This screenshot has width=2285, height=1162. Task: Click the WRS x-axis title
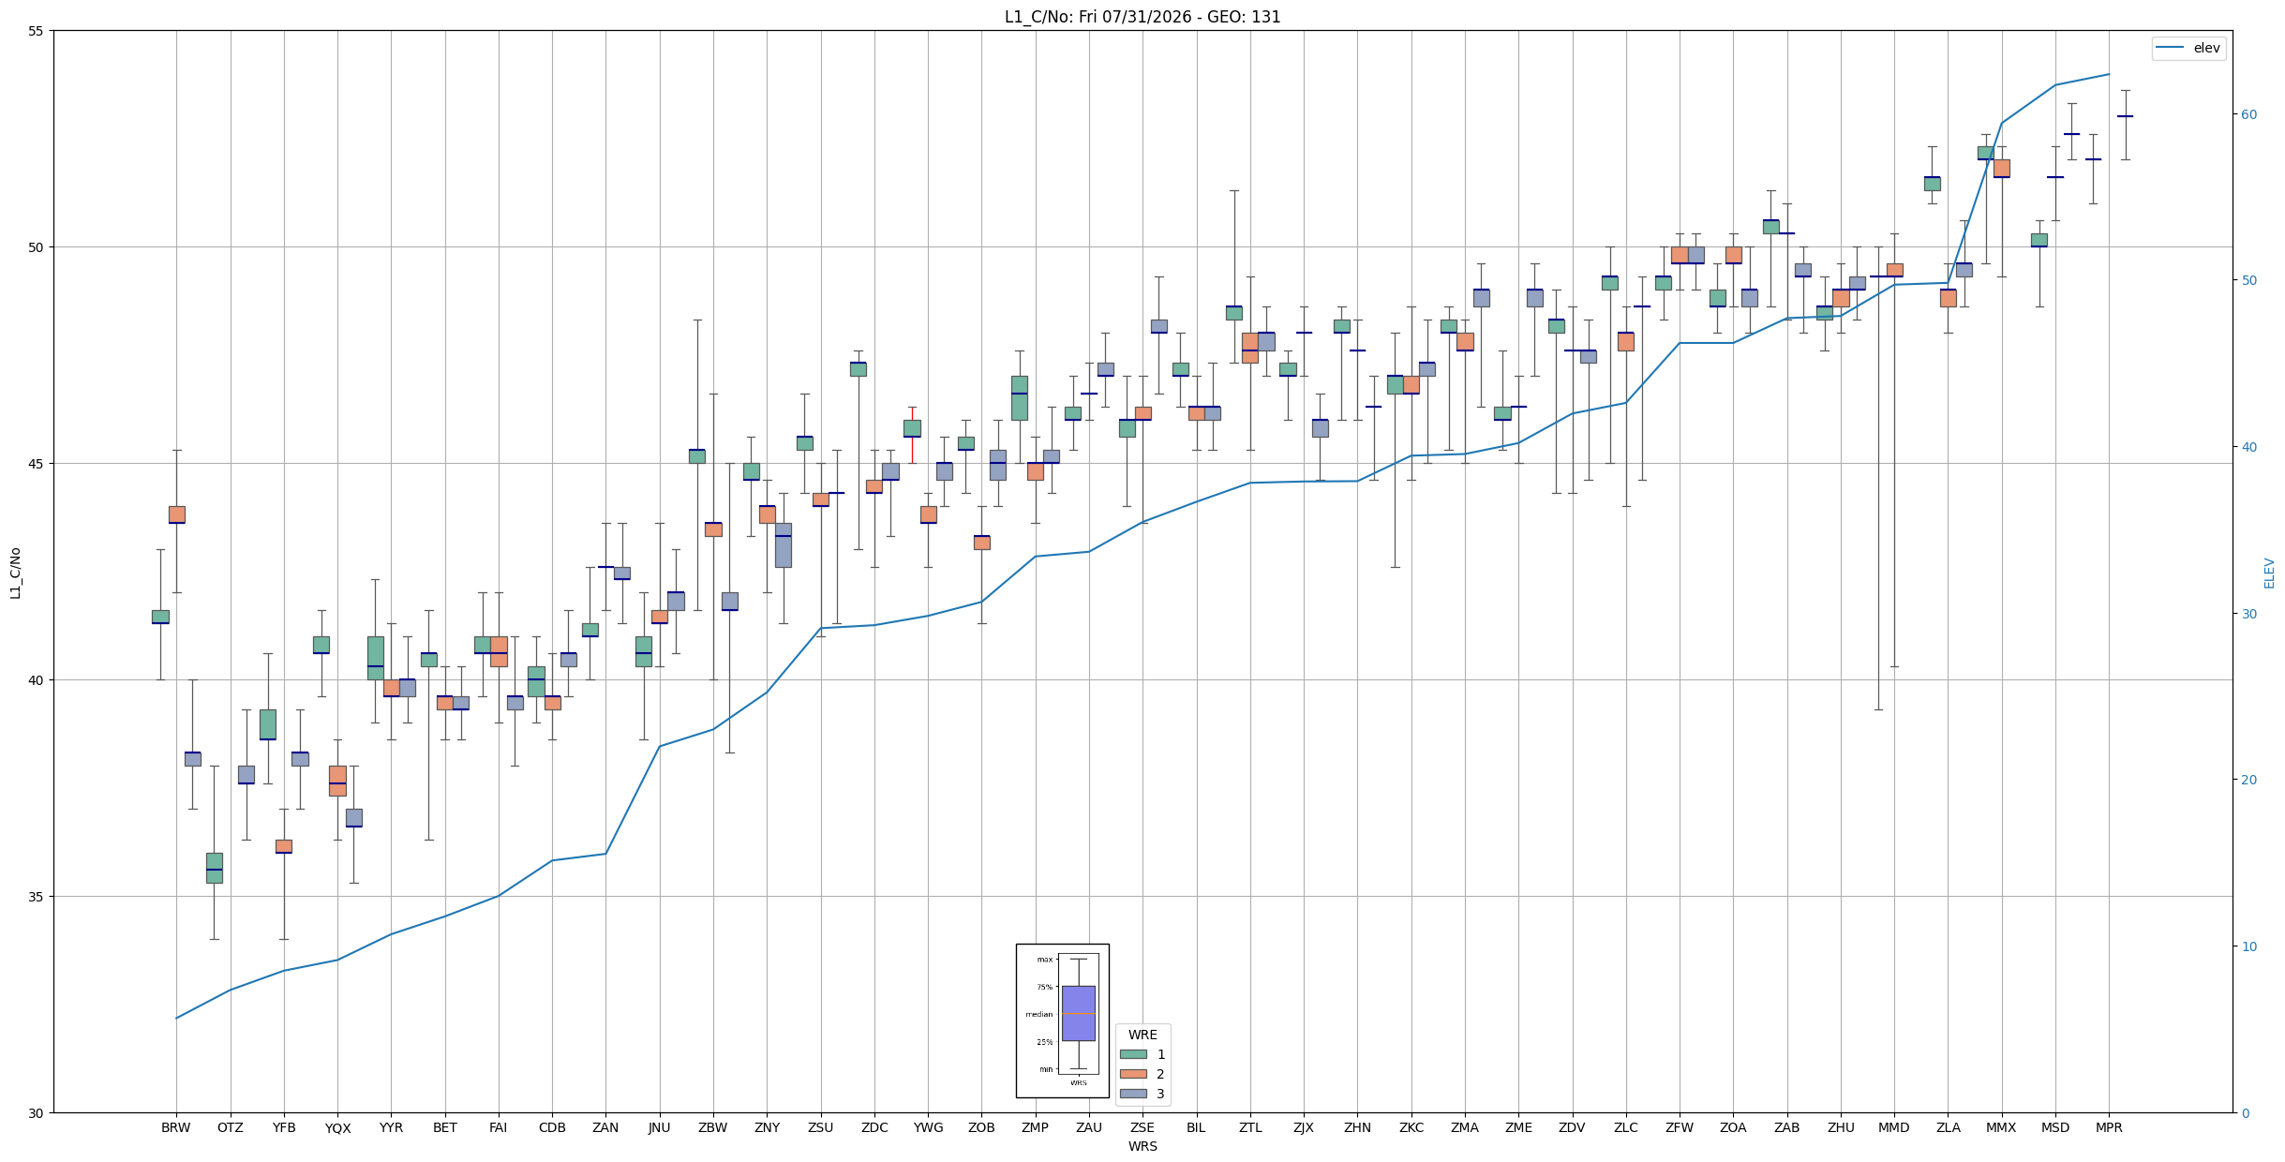(x=1142, y=1146)
